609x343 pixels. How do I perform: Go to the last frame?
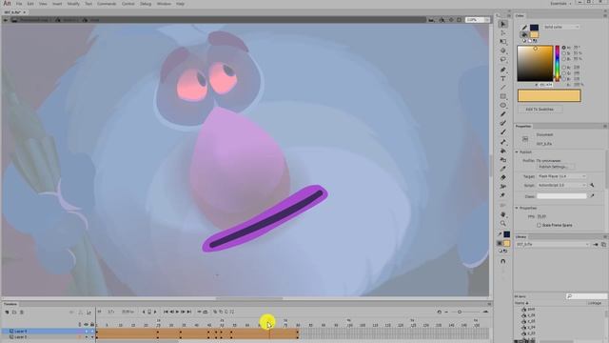coord(189,312)
